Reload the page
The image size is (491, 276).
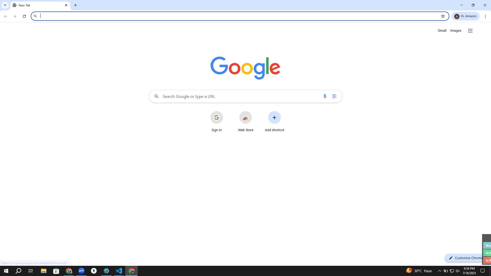click(24, 16)
